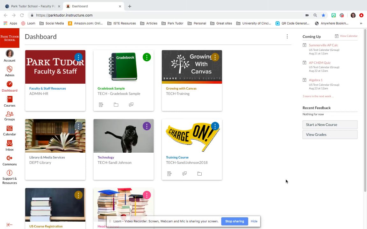367x229 pixels.
Task: Click the Start a New Course button
Action: coord(330,125)
